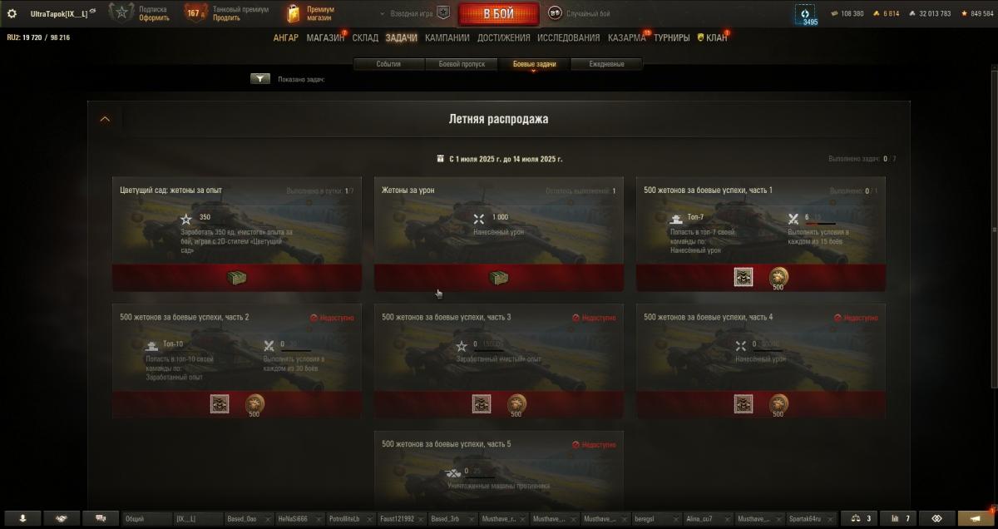998x529 pixels.
Task: Click the bonds currency icon with 3495
Action: pos(805,13)
